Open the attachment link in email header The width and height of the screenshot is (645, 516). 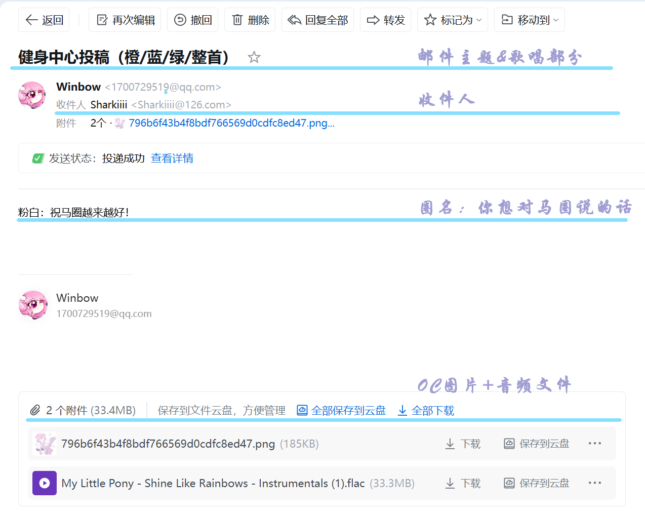coord(231,123)
